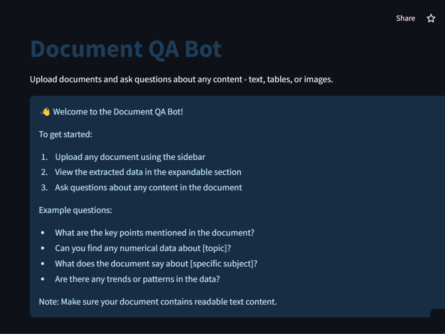Click the dark tab at the welcome panel corner
The width and height of the screenshot is (445, 334).
[x=437, y=313]
